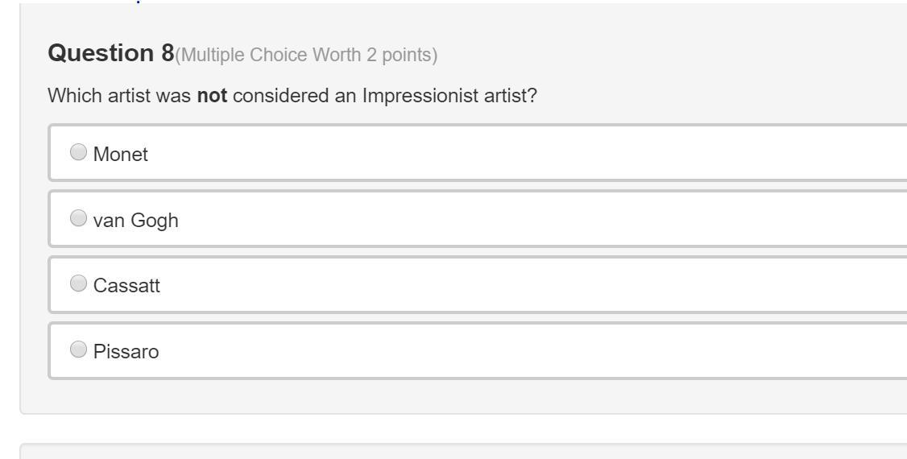The width and height of the screenshot is (907, 459).
Task: Click the bold word "not" in the question
Action: 212,97
